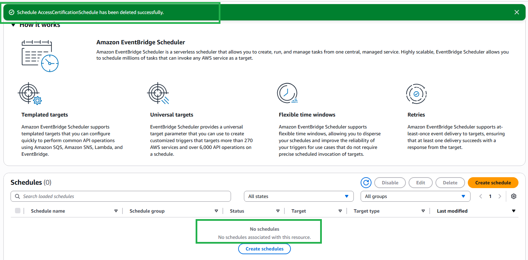
Task: Click the Templated targets gear icon
Action: pos(30,93)
